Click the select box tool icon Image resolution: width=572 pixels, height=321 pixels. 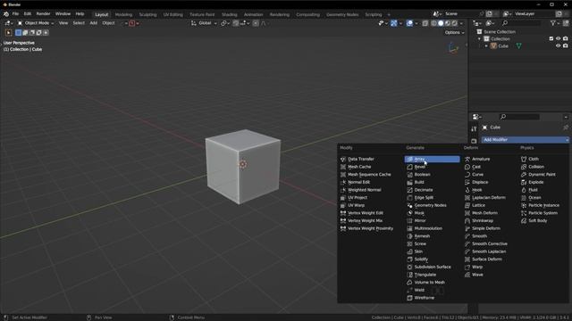click(x=8, y=32)
